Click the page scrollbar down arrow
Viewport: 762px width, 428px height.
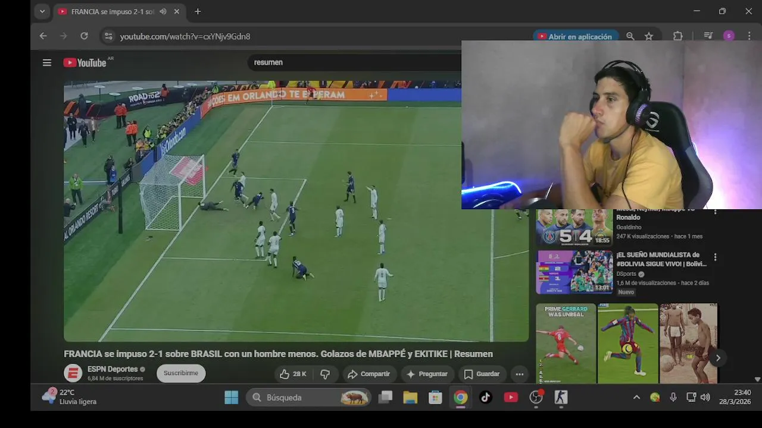point(757,379)
